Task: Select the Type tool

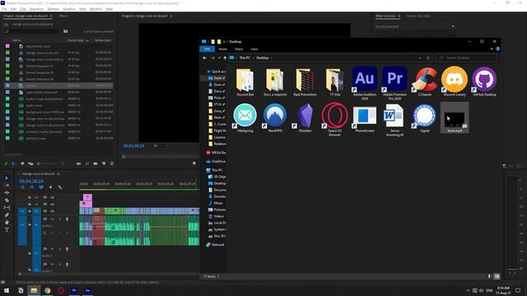Action: pyautogui.click(x=7, y=230)
